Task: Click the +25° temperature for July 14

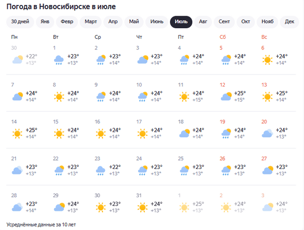Action: (x=32, y=130)
